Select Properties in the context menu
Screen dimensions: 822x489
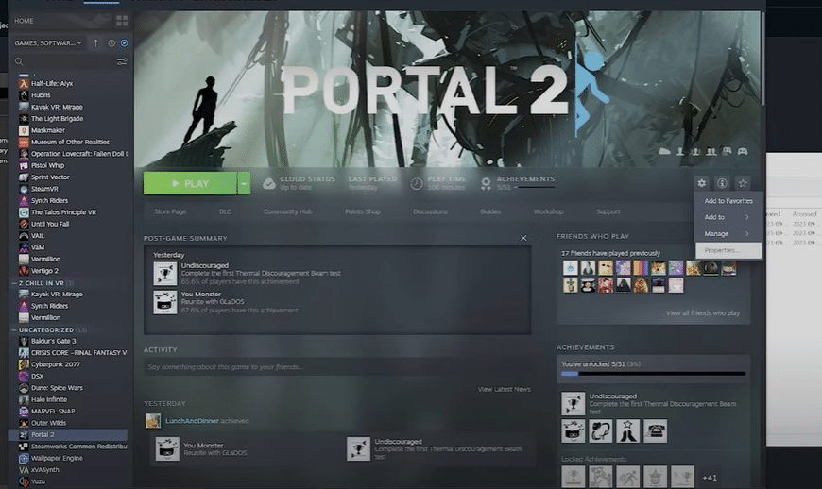tap(728, 250)
